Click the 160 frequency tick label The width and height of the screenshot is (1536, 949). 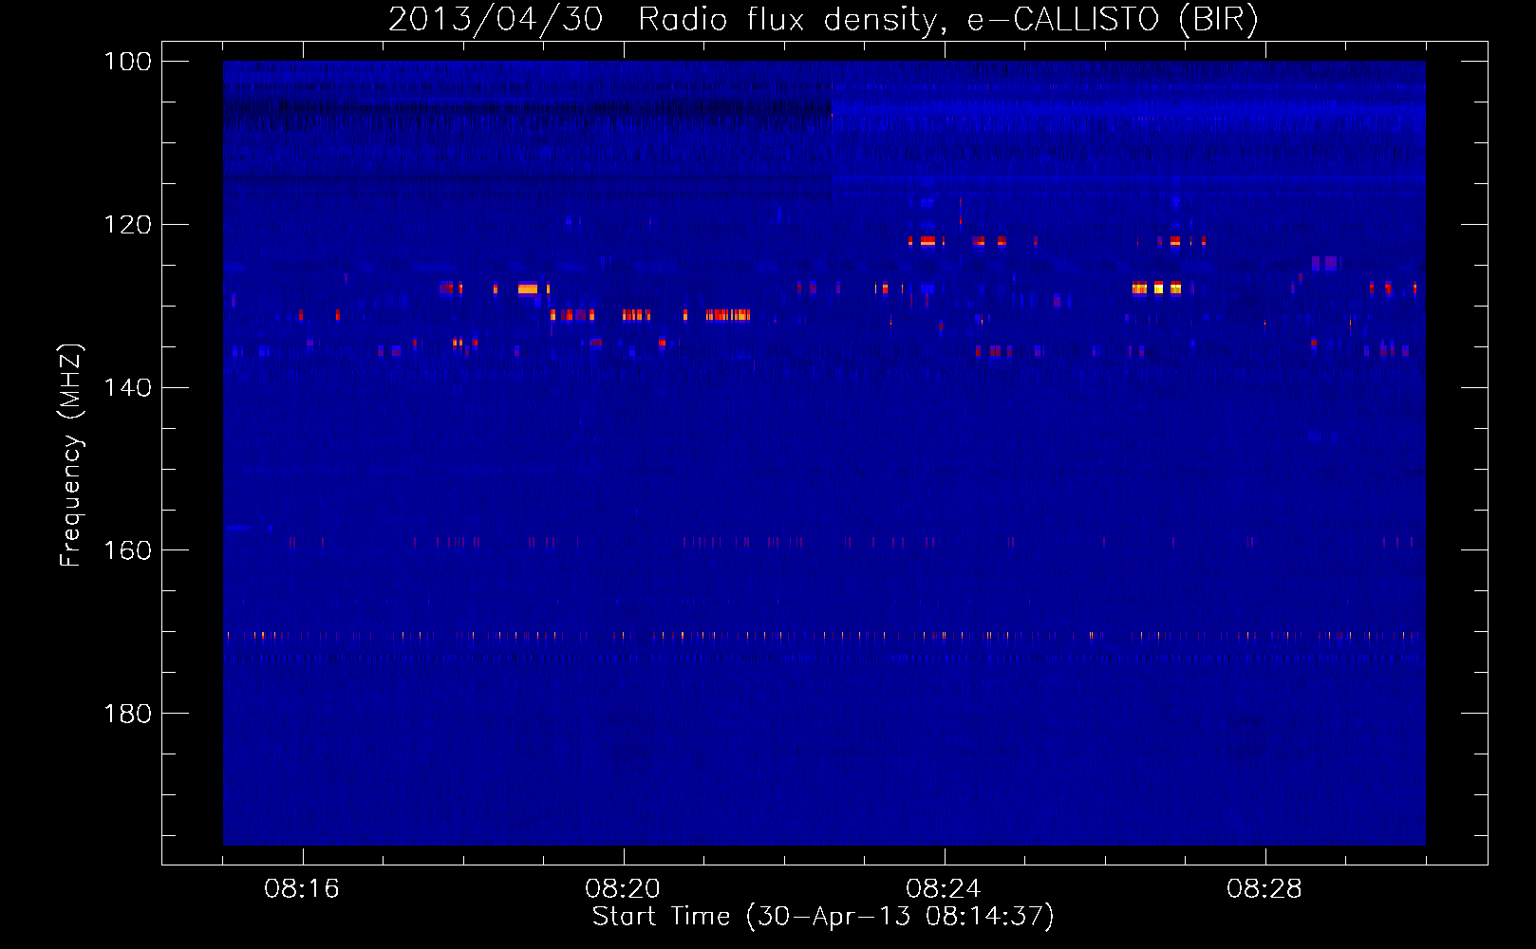(x=127, y=550)
